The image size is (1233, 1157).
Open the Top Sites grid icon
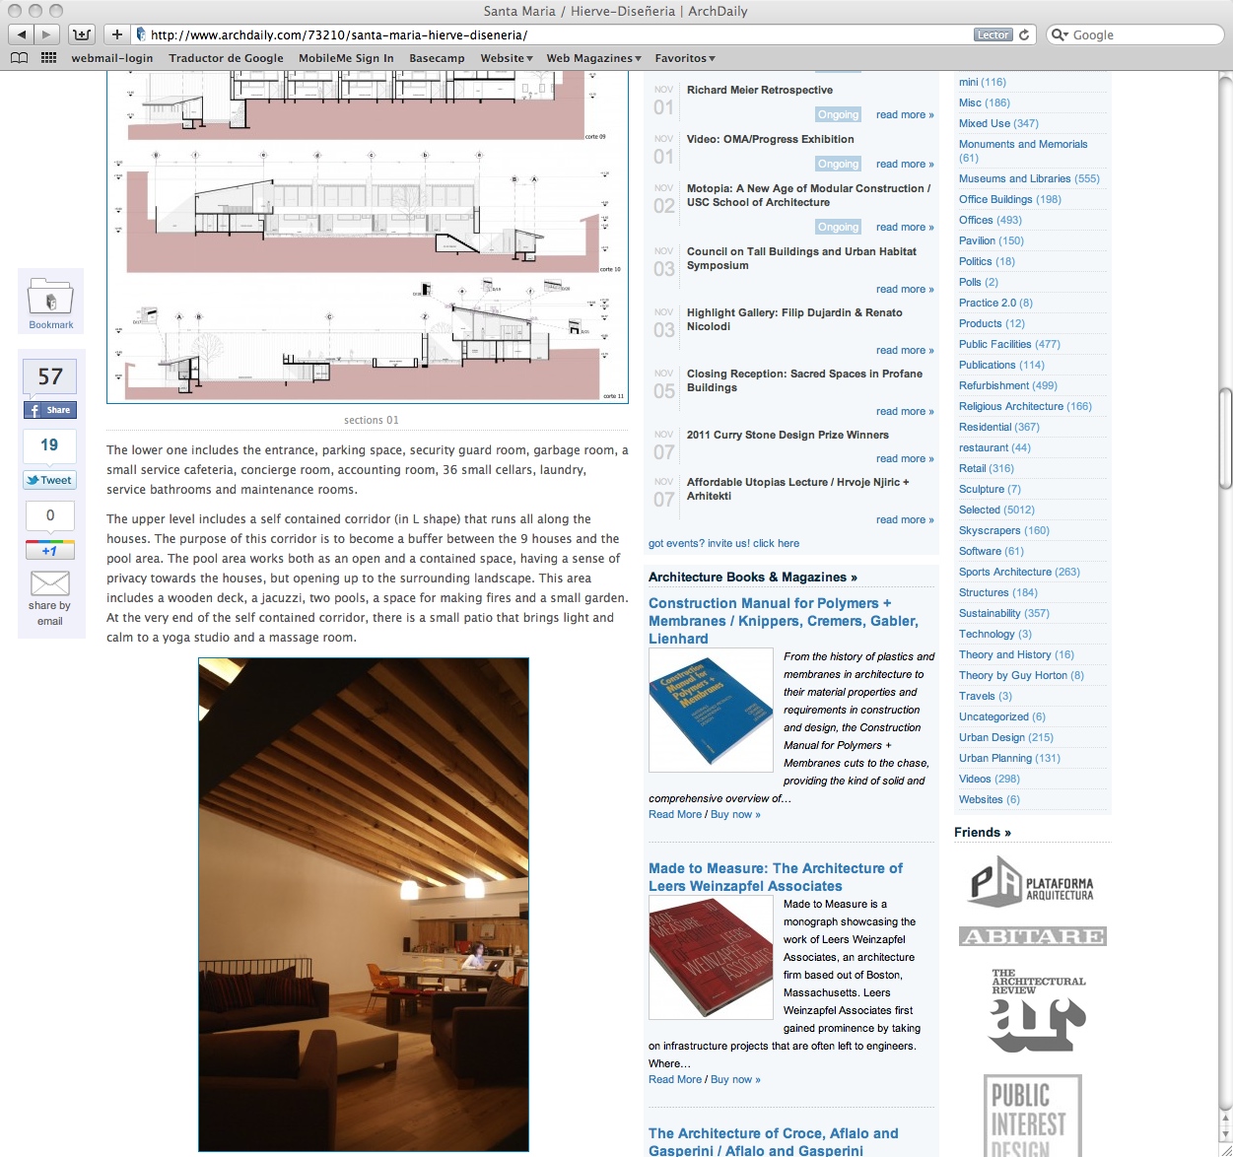click(x=48, y=58)
